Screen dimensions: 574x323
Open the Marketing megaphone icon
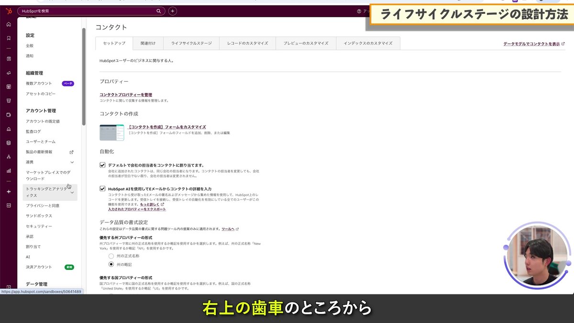pyautogui.click(x=8, y=73)
